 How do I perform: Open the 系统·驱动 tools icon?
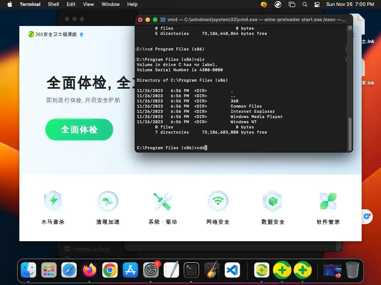click(x=163, y=201)
